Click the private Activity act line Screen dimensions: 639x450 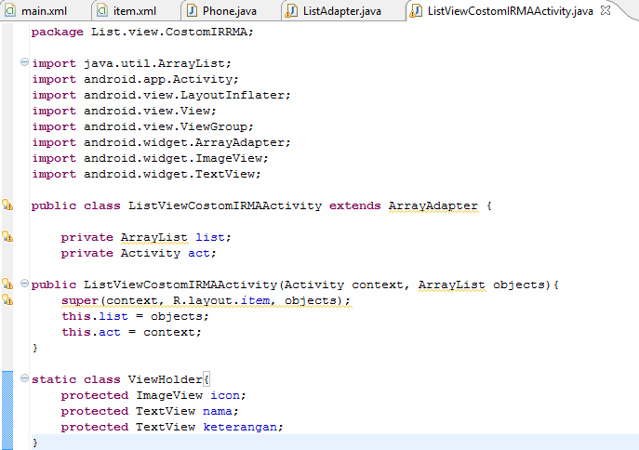click(139, 253)
